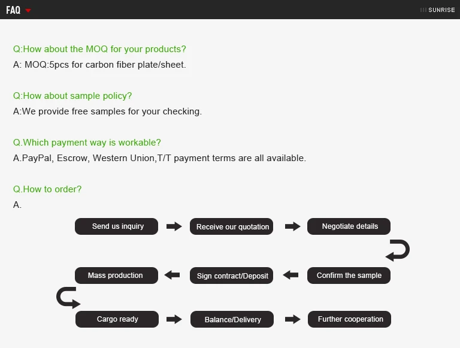Click arrow between inquiry and quotation
Viewport: 460px width, 348px height.
click(174, 226)
